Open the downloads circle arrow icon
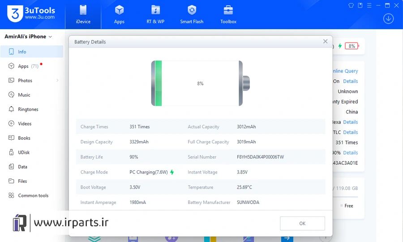Screen dimensions: 403x242 click(388, 19)
